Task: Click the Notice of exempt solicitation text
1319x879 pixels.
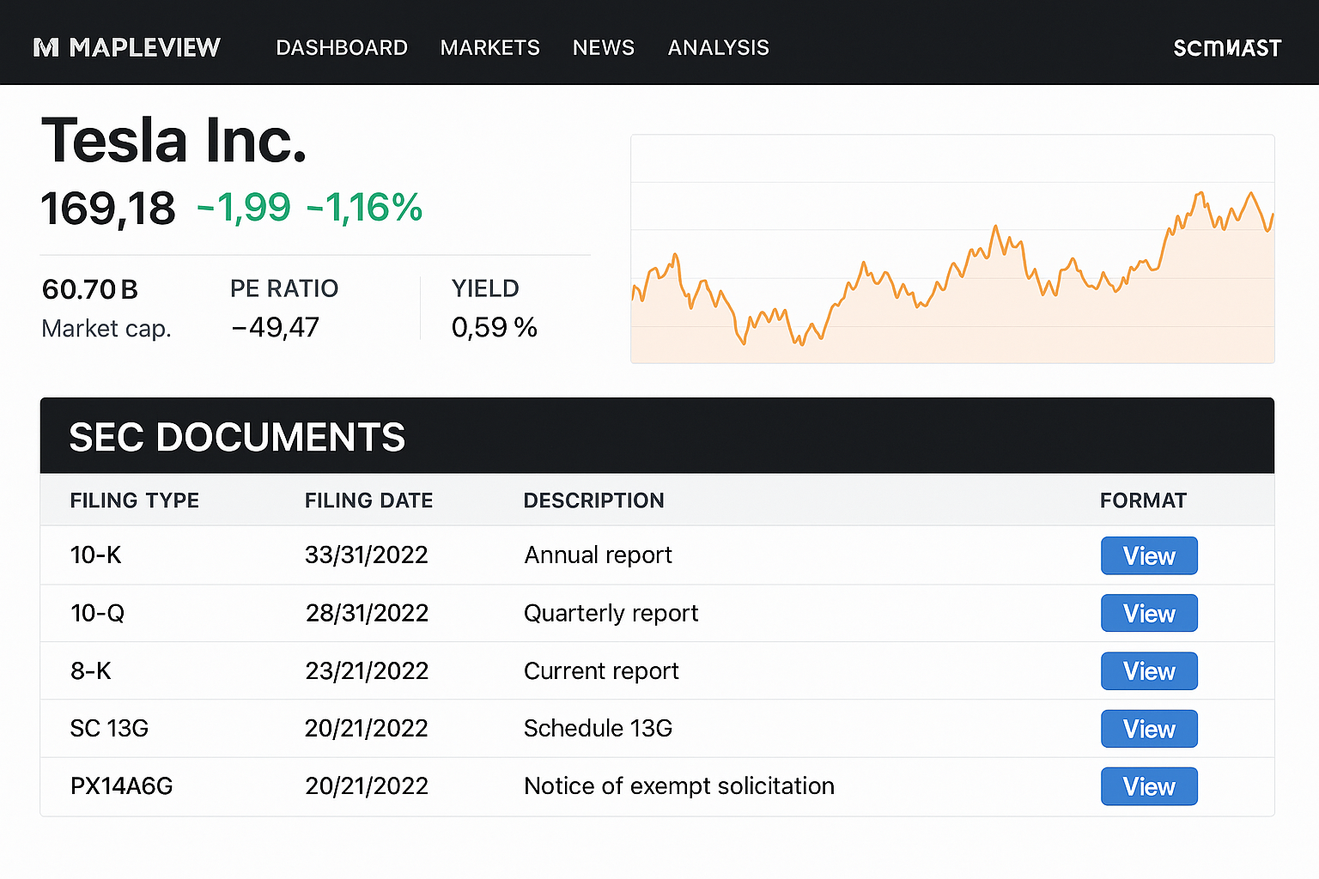Action: [x=679, y=786]
